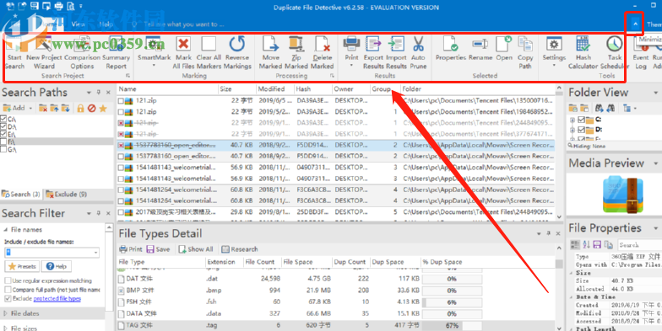
Task: Open Properties for the selected file
Action: [x=451, y=49]
